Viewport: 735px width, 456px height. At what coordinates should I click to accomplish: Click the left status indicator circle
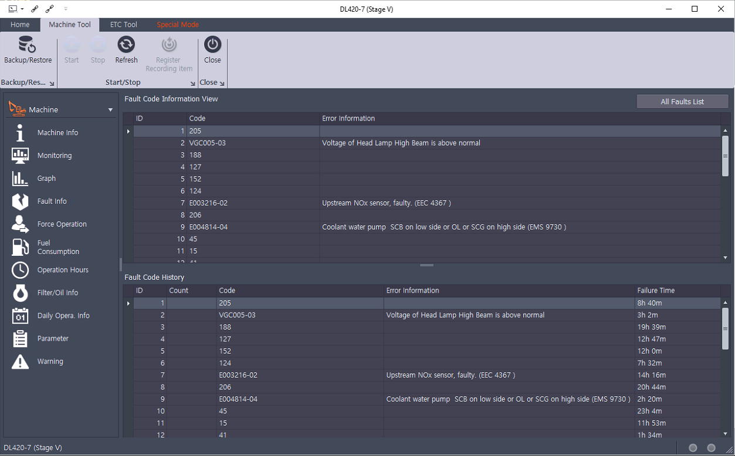pos(693,448)
